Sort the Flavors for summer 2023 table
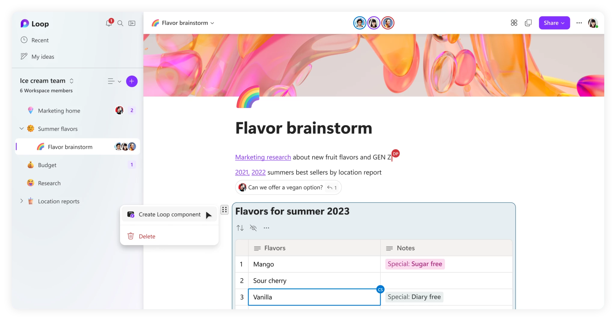Screen dimensions: 616x321 point(240,228)
